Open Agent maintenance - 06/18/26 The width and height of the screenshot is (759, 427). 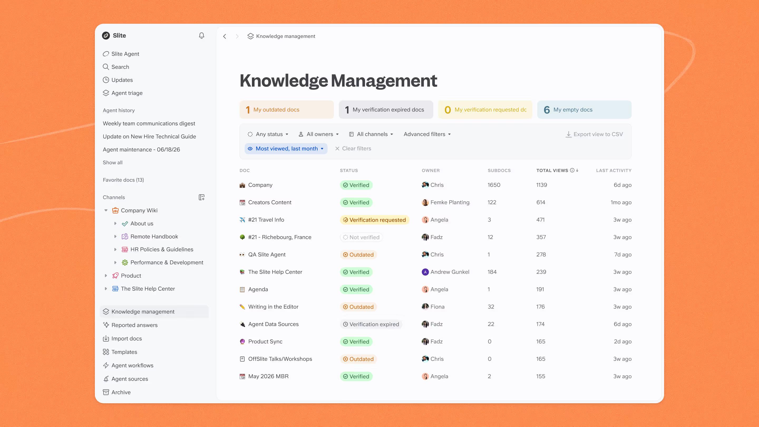[x=142, y=149]
